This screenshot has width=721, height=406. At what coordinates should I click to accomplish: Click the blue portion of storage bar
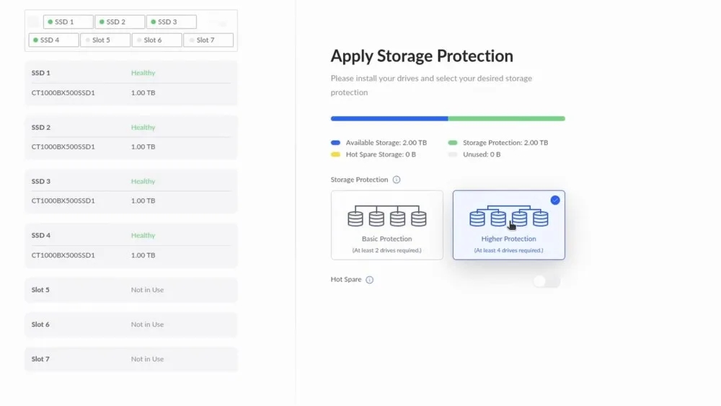click(389, 118)
